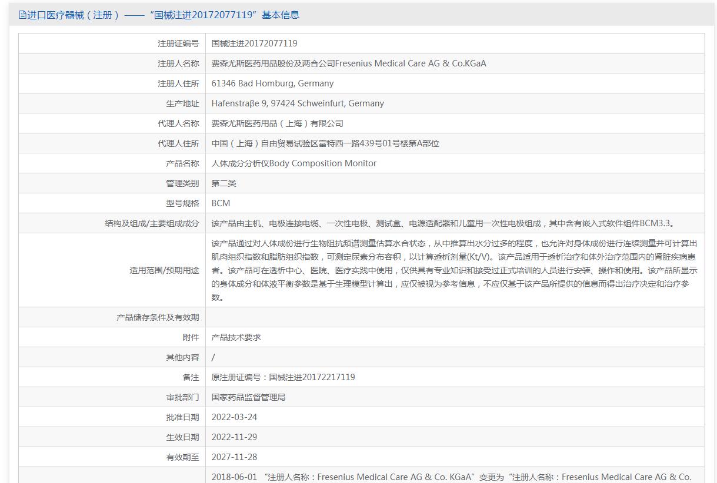Click the document icon beside the page title

coord(23,15)
